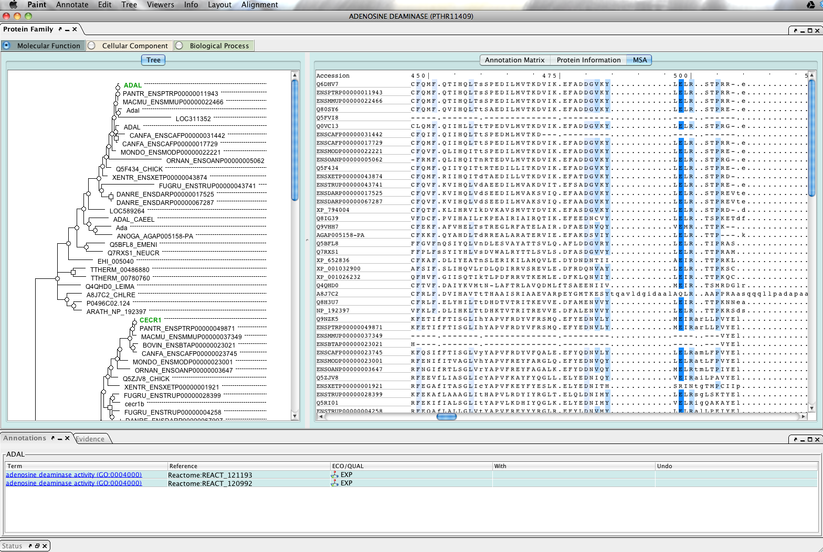Select tree leaf LOC311352
Viewport: 823px width, 552px height.
(193, 118)
